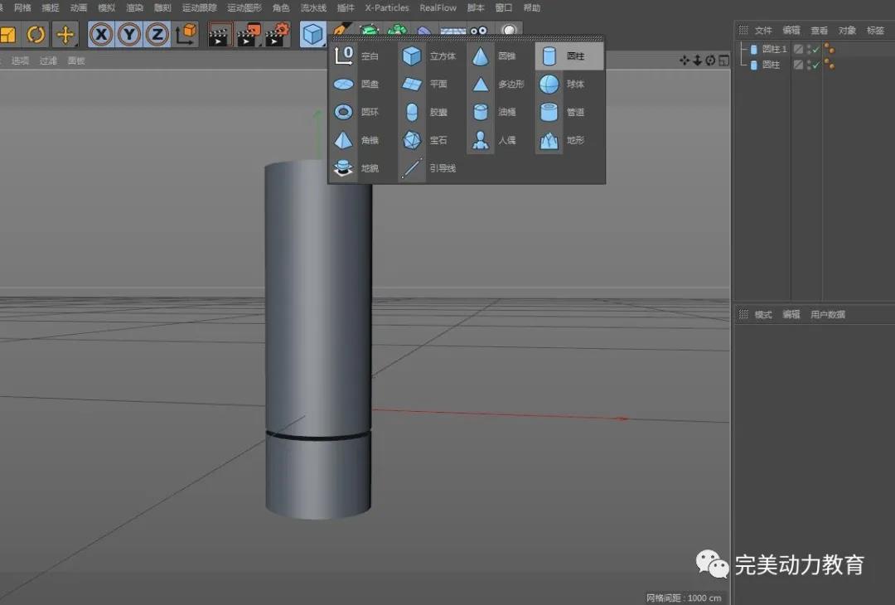Click the rotate tool icon in toolbar
Viewport: 895px width, 605px height.
pyautogui.click(x=36, y=35)
